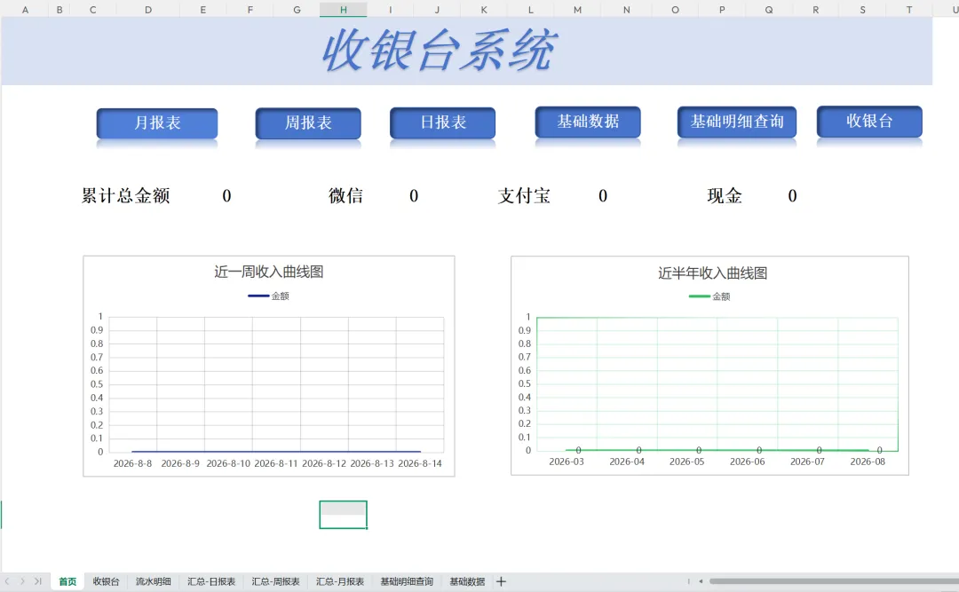Click the value 0 next to 现金

tap(793, 195)
